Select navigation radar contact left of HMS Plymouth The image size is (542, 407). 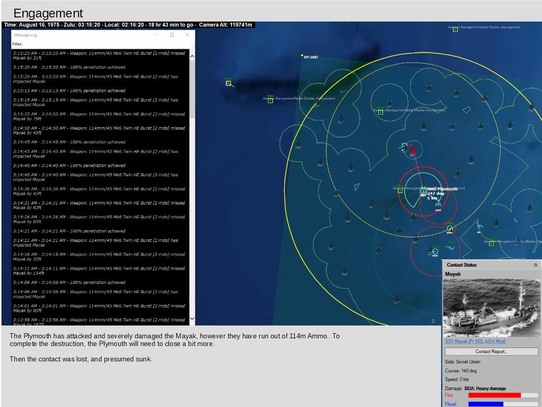coord(400,191)
